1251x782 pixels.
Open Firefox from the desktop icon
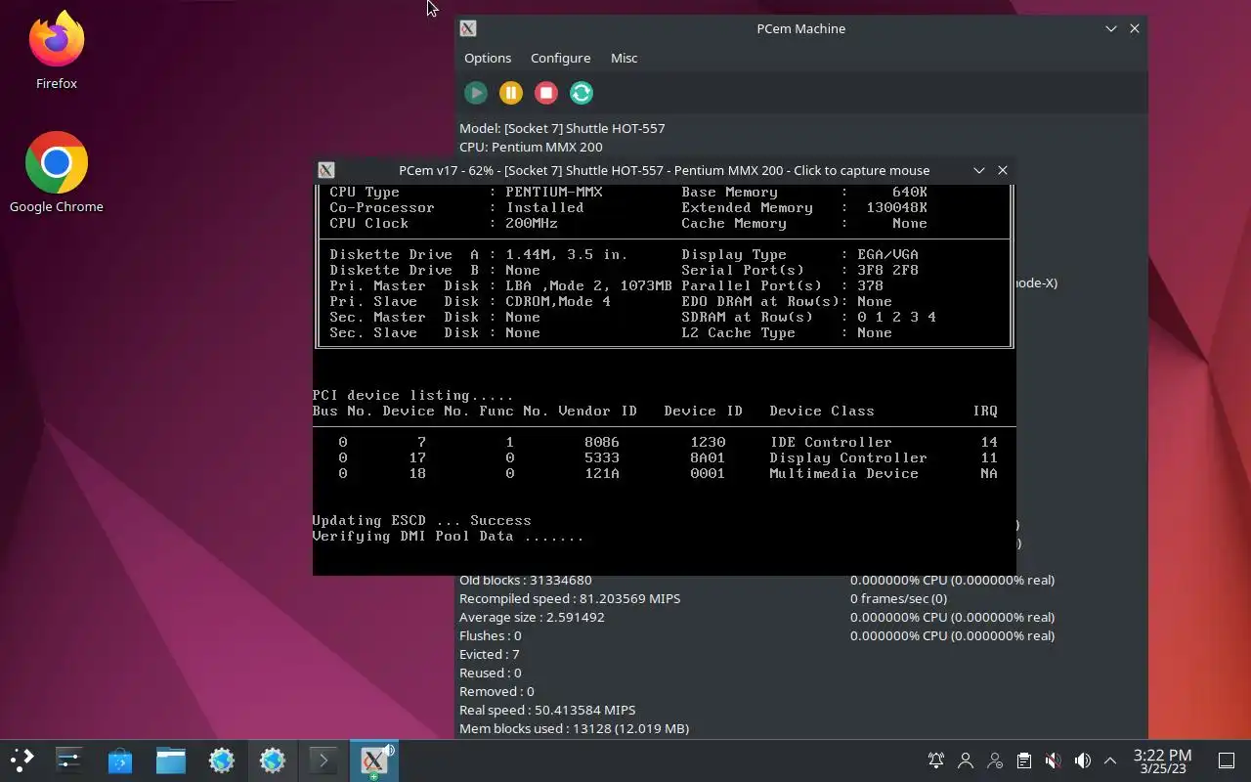coord(57,51)
